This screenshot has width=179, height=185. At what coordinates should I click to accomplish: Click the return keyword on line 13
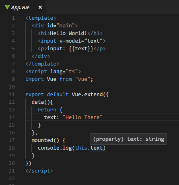pyautogui.click(x=47, y=110)
